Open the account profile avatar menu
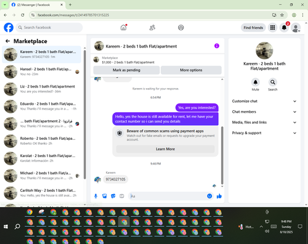Image resolution: width=308 pixels, height=244 pixels. coord(296,28)
